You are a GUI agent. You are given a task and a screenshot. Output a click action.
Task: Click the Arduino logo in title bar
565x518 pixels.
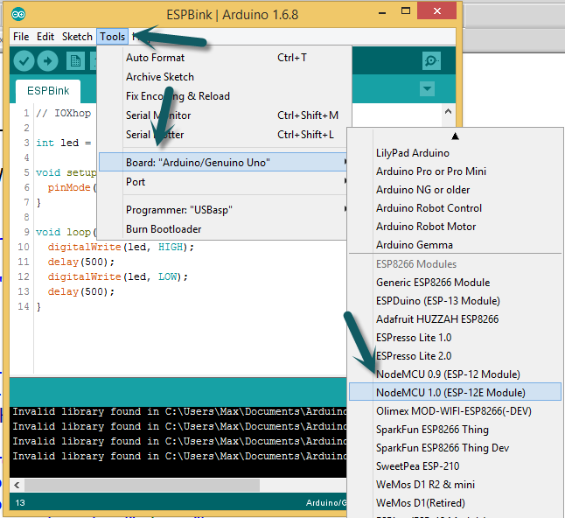tap(18, 14)
